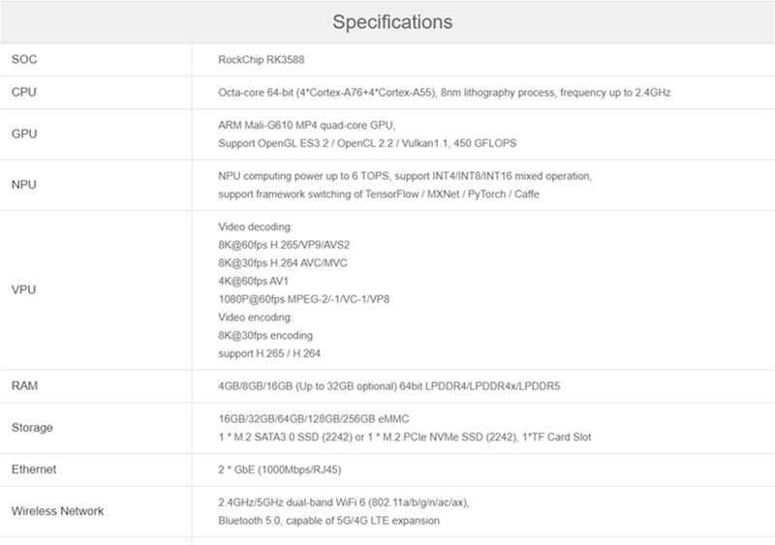Image resolution: width=775 pixels, height=545 pixels.
Task: Select the Wireless Network row label
Action: click(x=58, y=511)
